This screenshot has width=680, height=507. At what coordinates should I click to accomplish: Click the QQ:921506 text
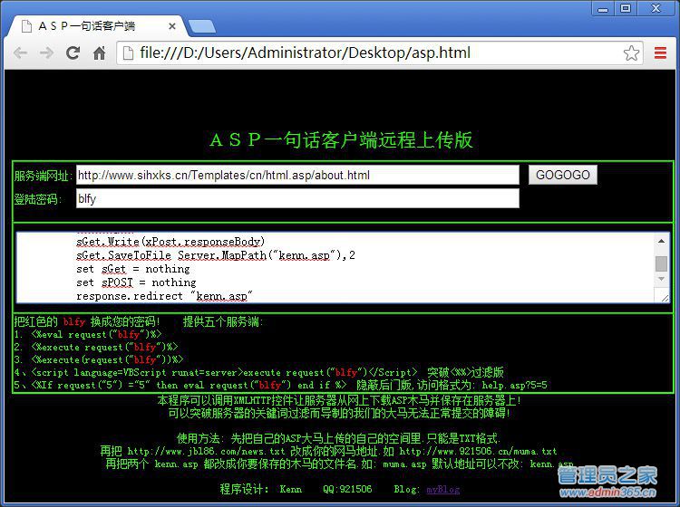[x=347, y=489]
